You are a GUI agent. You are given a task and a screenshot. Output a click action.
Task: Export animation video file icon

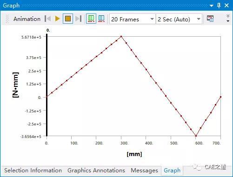(x=210, y=19)
